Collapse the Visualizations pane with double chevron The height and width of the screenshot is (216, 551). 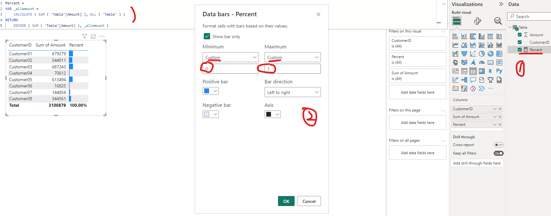click(501, 4)
